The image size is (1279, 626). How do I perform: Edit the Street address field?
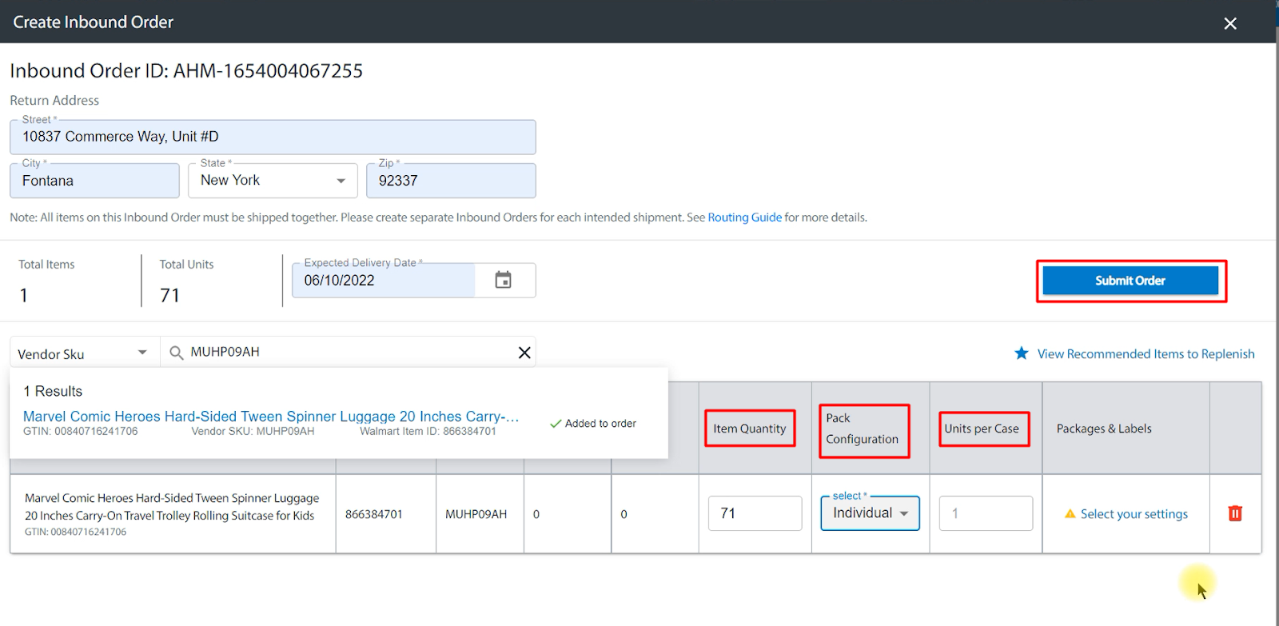tap(273, 137)
